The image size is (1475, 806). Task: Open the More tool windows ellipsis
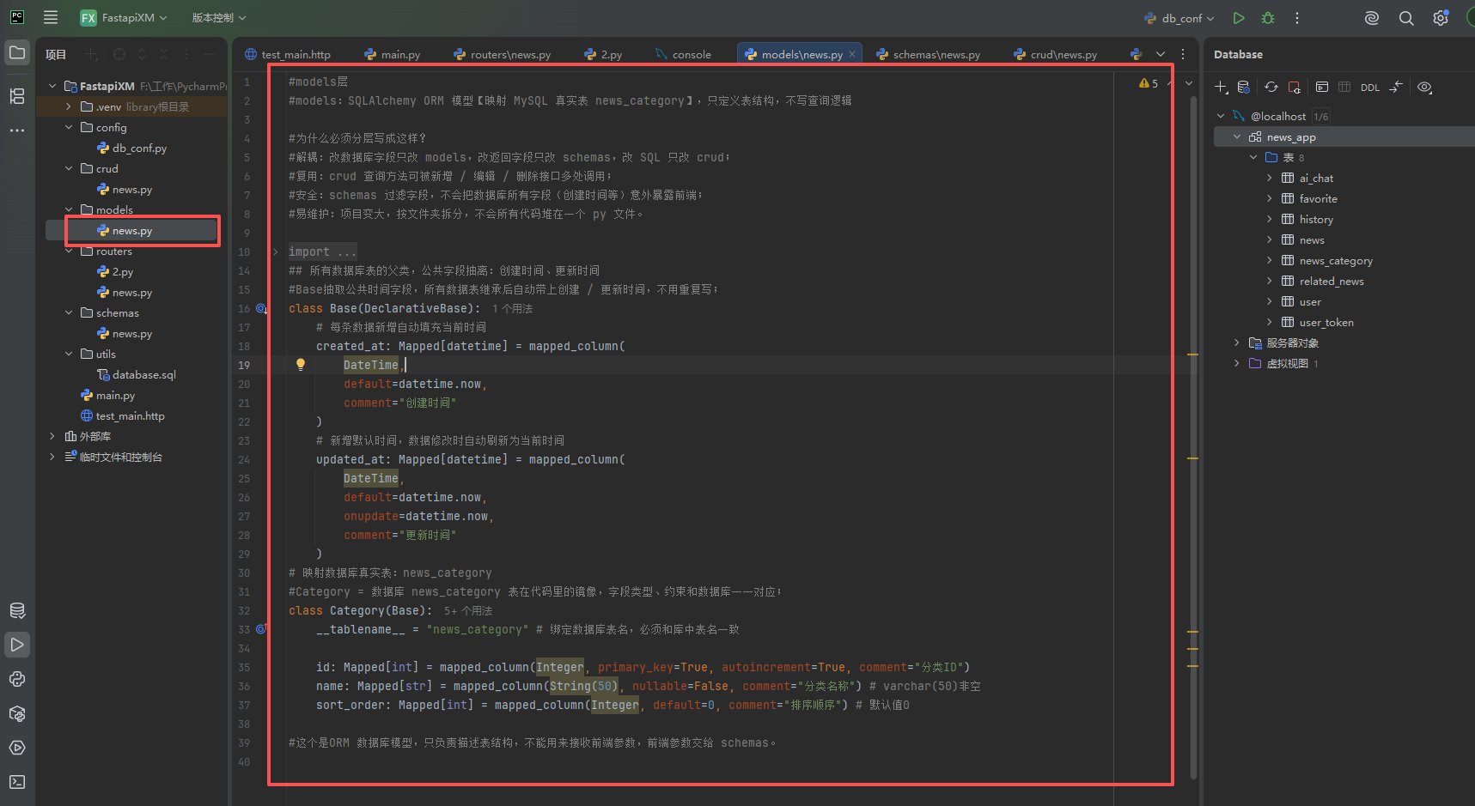click(17, 130)
